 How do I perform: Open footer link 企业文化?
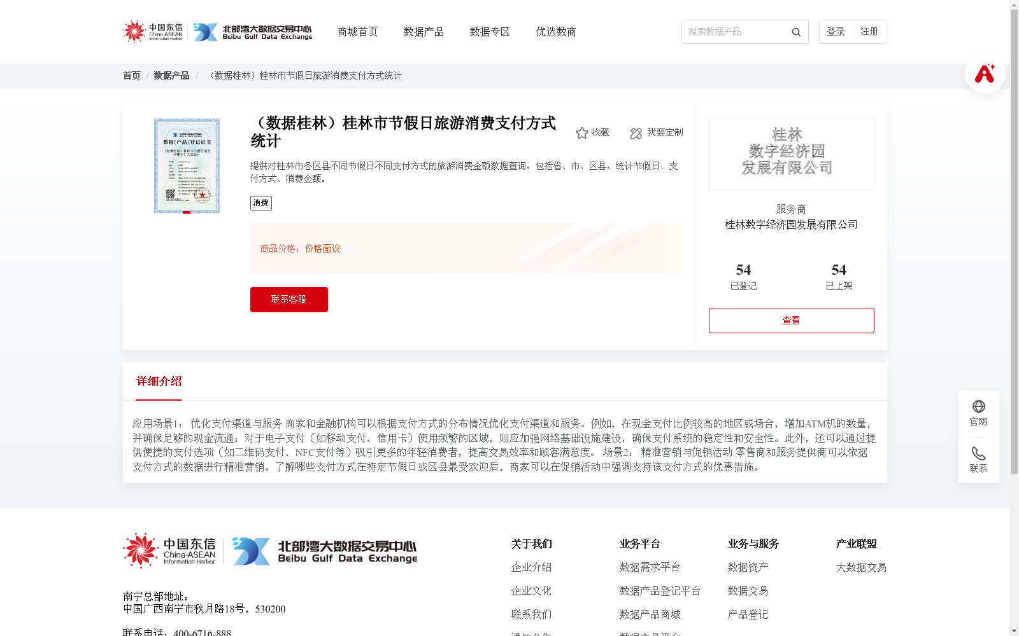(x=531, y=591)
